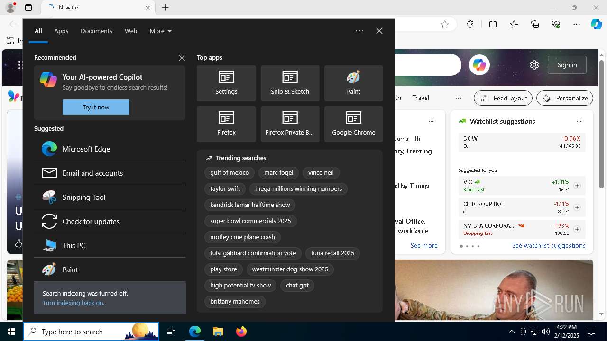The height and width of the screenshot is (341, 607).
Task: Open Feed layout options
Action: point(503,98)
